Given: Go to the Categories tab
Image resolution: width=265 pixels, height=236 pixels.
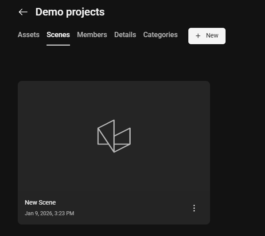Looking at the screenshot, I should [160, 35].
